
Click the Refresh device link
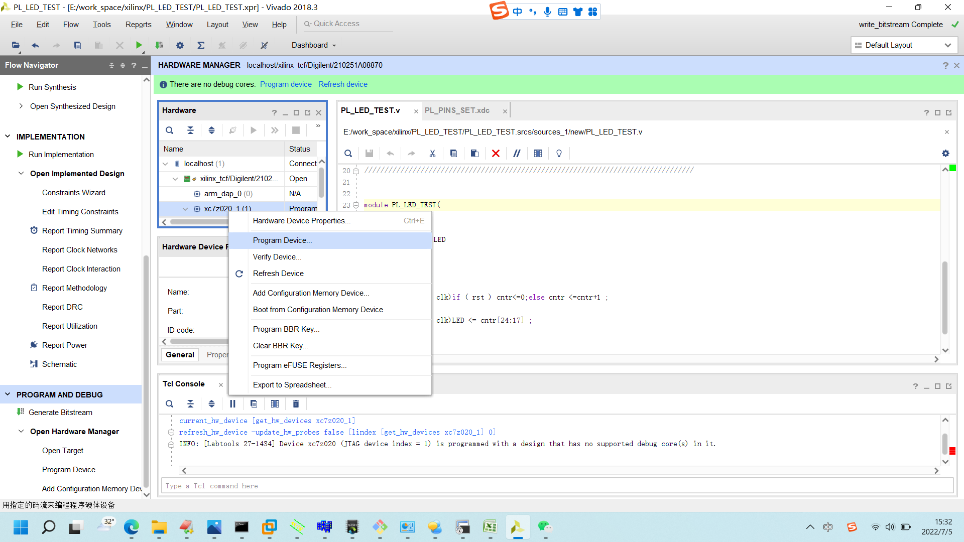pos(342,84)
